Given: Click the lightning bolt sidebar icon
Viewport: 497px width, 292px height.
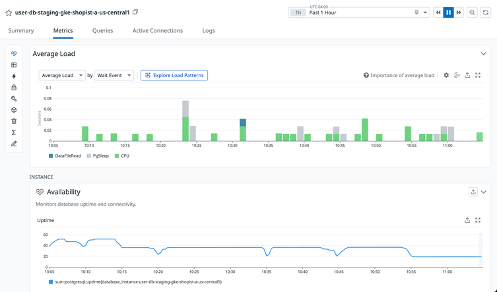Looking at the screenshot, I should coord(14,76).
